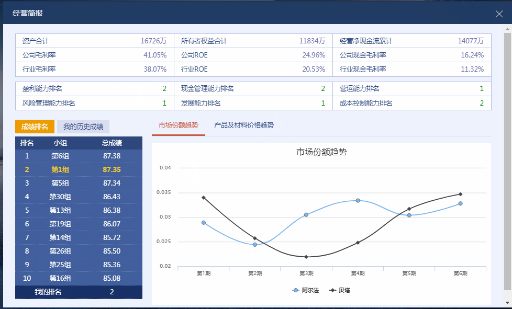
Task: Click 贝塔 data point at 第5期
Action: [409, 209]
